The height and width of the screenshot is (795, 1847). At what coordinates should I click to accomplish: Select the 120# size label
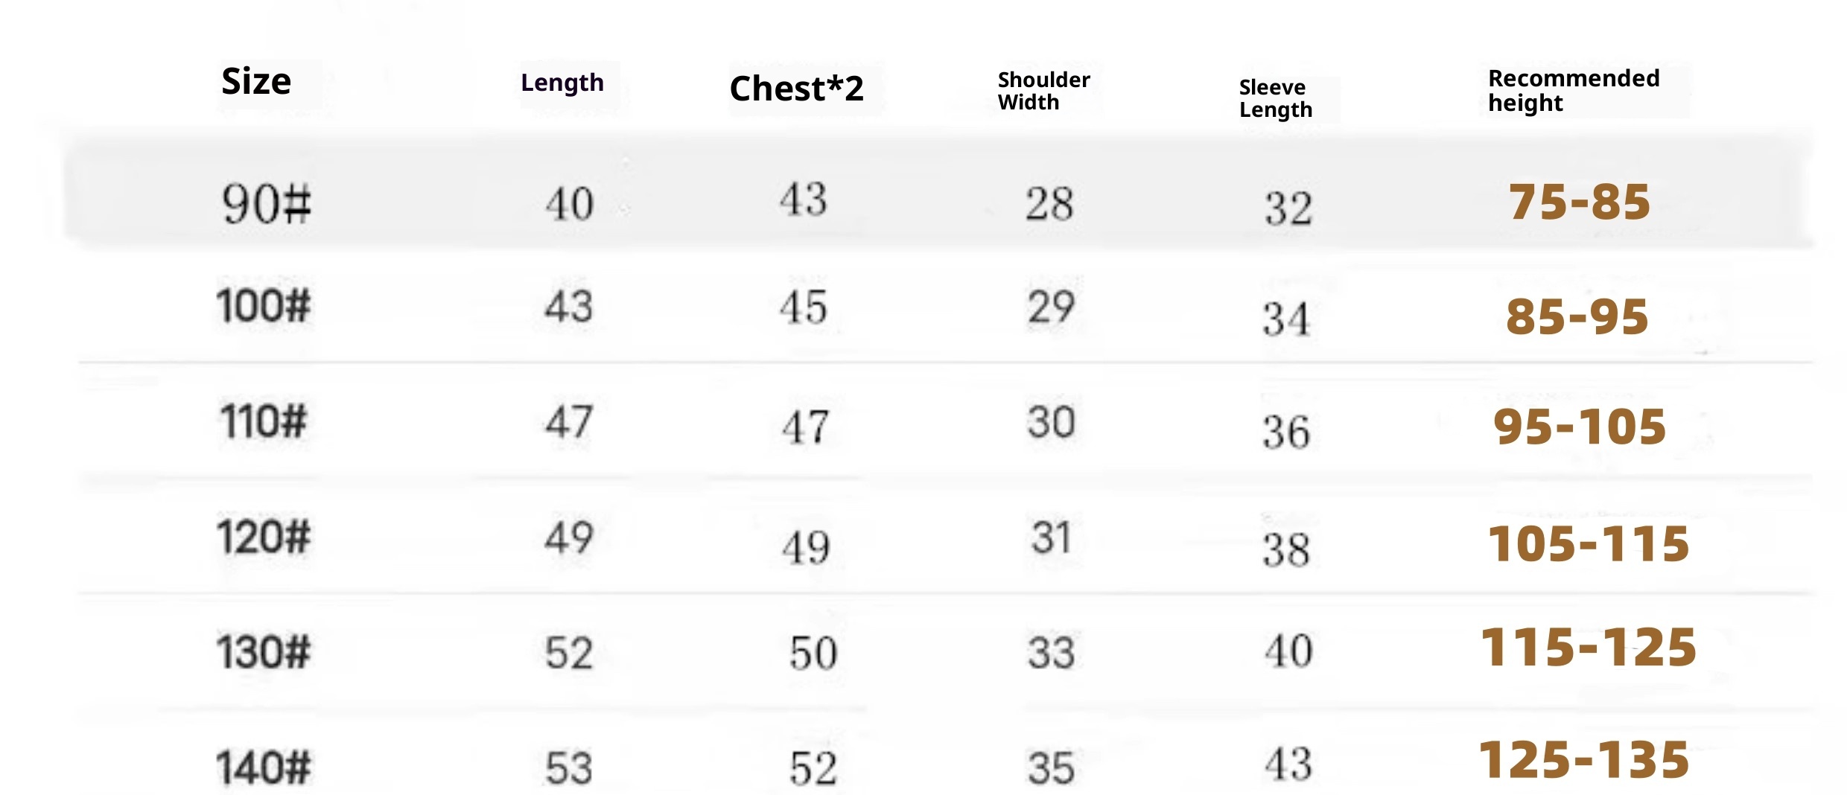click(263, 537)
